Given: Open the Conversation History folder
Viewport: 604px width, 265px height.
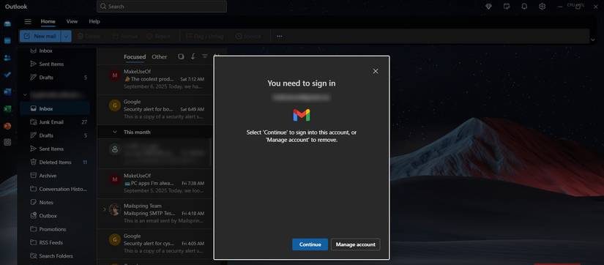Looking at the screenshot, I should (x=55, y=189).
